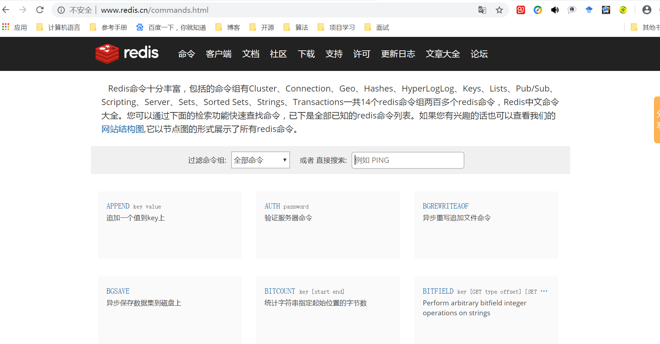
Task: Open the 文章大全 navigation item
Action: (x=443, y=54)
